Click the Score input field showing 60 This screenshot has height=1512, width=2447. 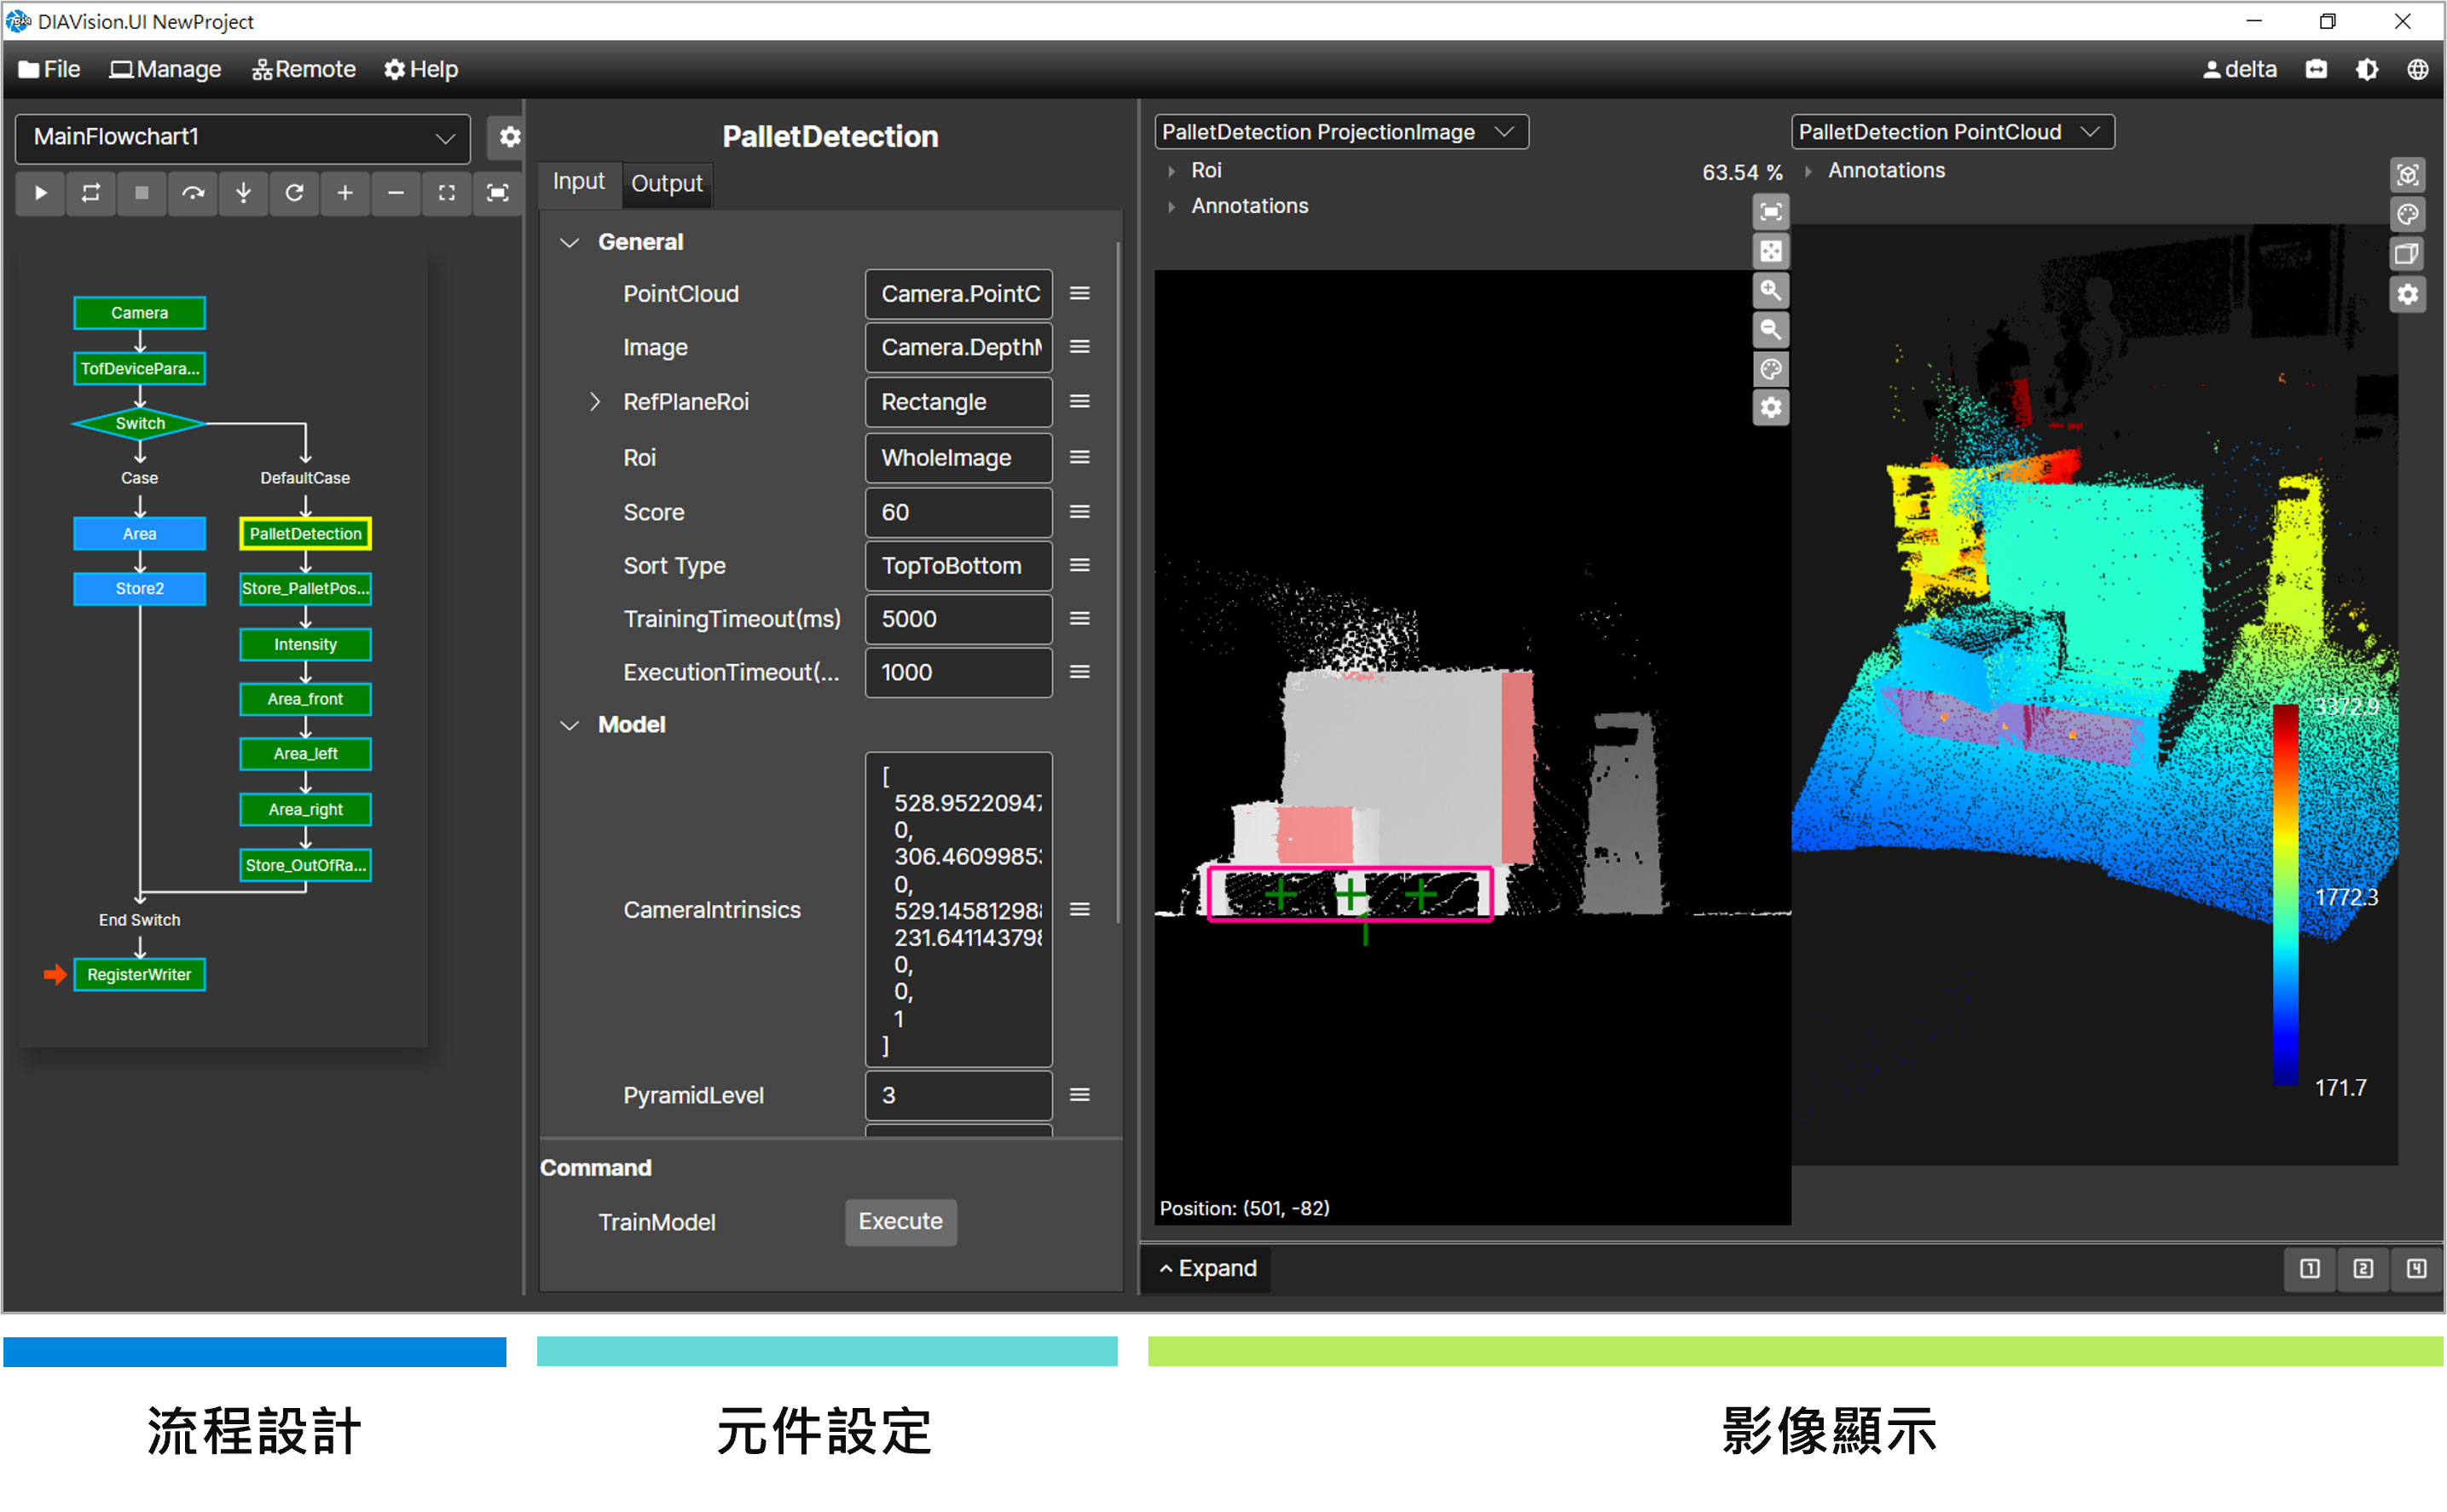tap(958, 512)
